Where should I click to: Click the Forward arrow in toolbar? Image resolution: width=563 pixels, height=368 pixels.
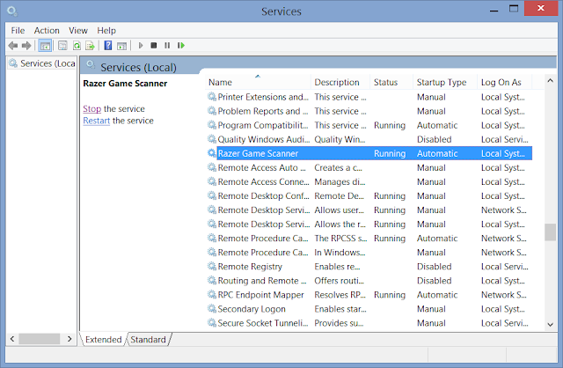tap(26, 45)
